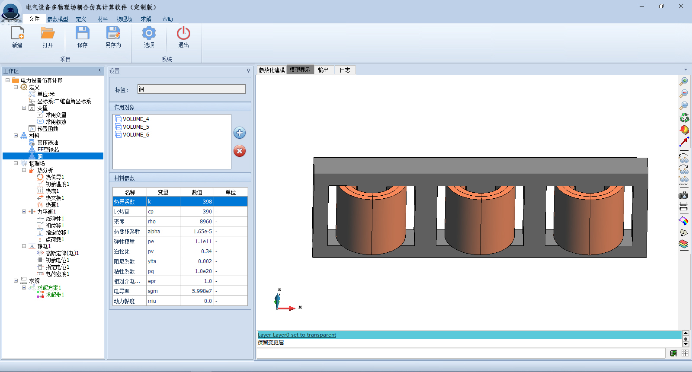This screenshot has height=372, width=692.
Task: Collapse the 热分析 tree node
Action: 24,170
